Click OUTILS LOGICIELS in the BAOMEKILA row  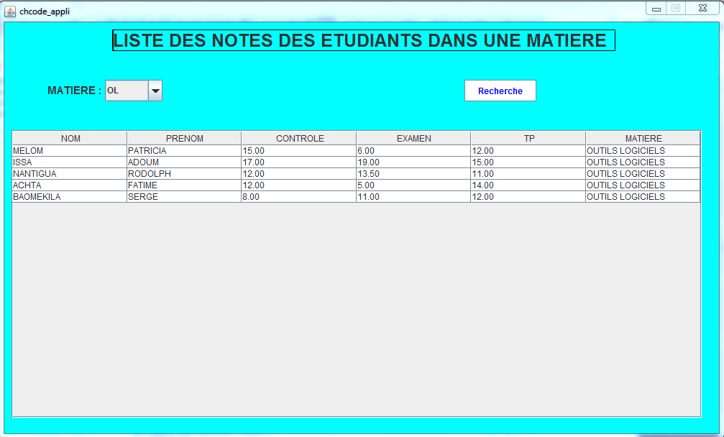point(643,197)
